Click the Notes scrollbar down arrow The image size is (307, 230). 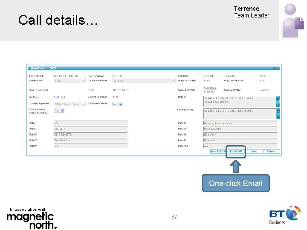pos(278,105)
